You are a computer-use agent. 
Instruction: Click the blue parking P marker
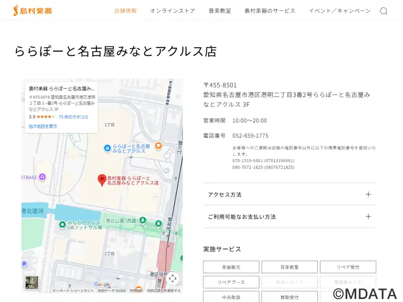coord(24,264)
